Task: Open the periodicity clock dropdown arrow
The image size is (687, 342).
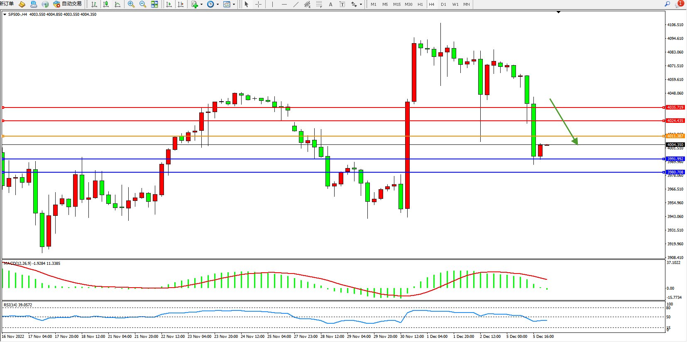Action: coord(218,5)
